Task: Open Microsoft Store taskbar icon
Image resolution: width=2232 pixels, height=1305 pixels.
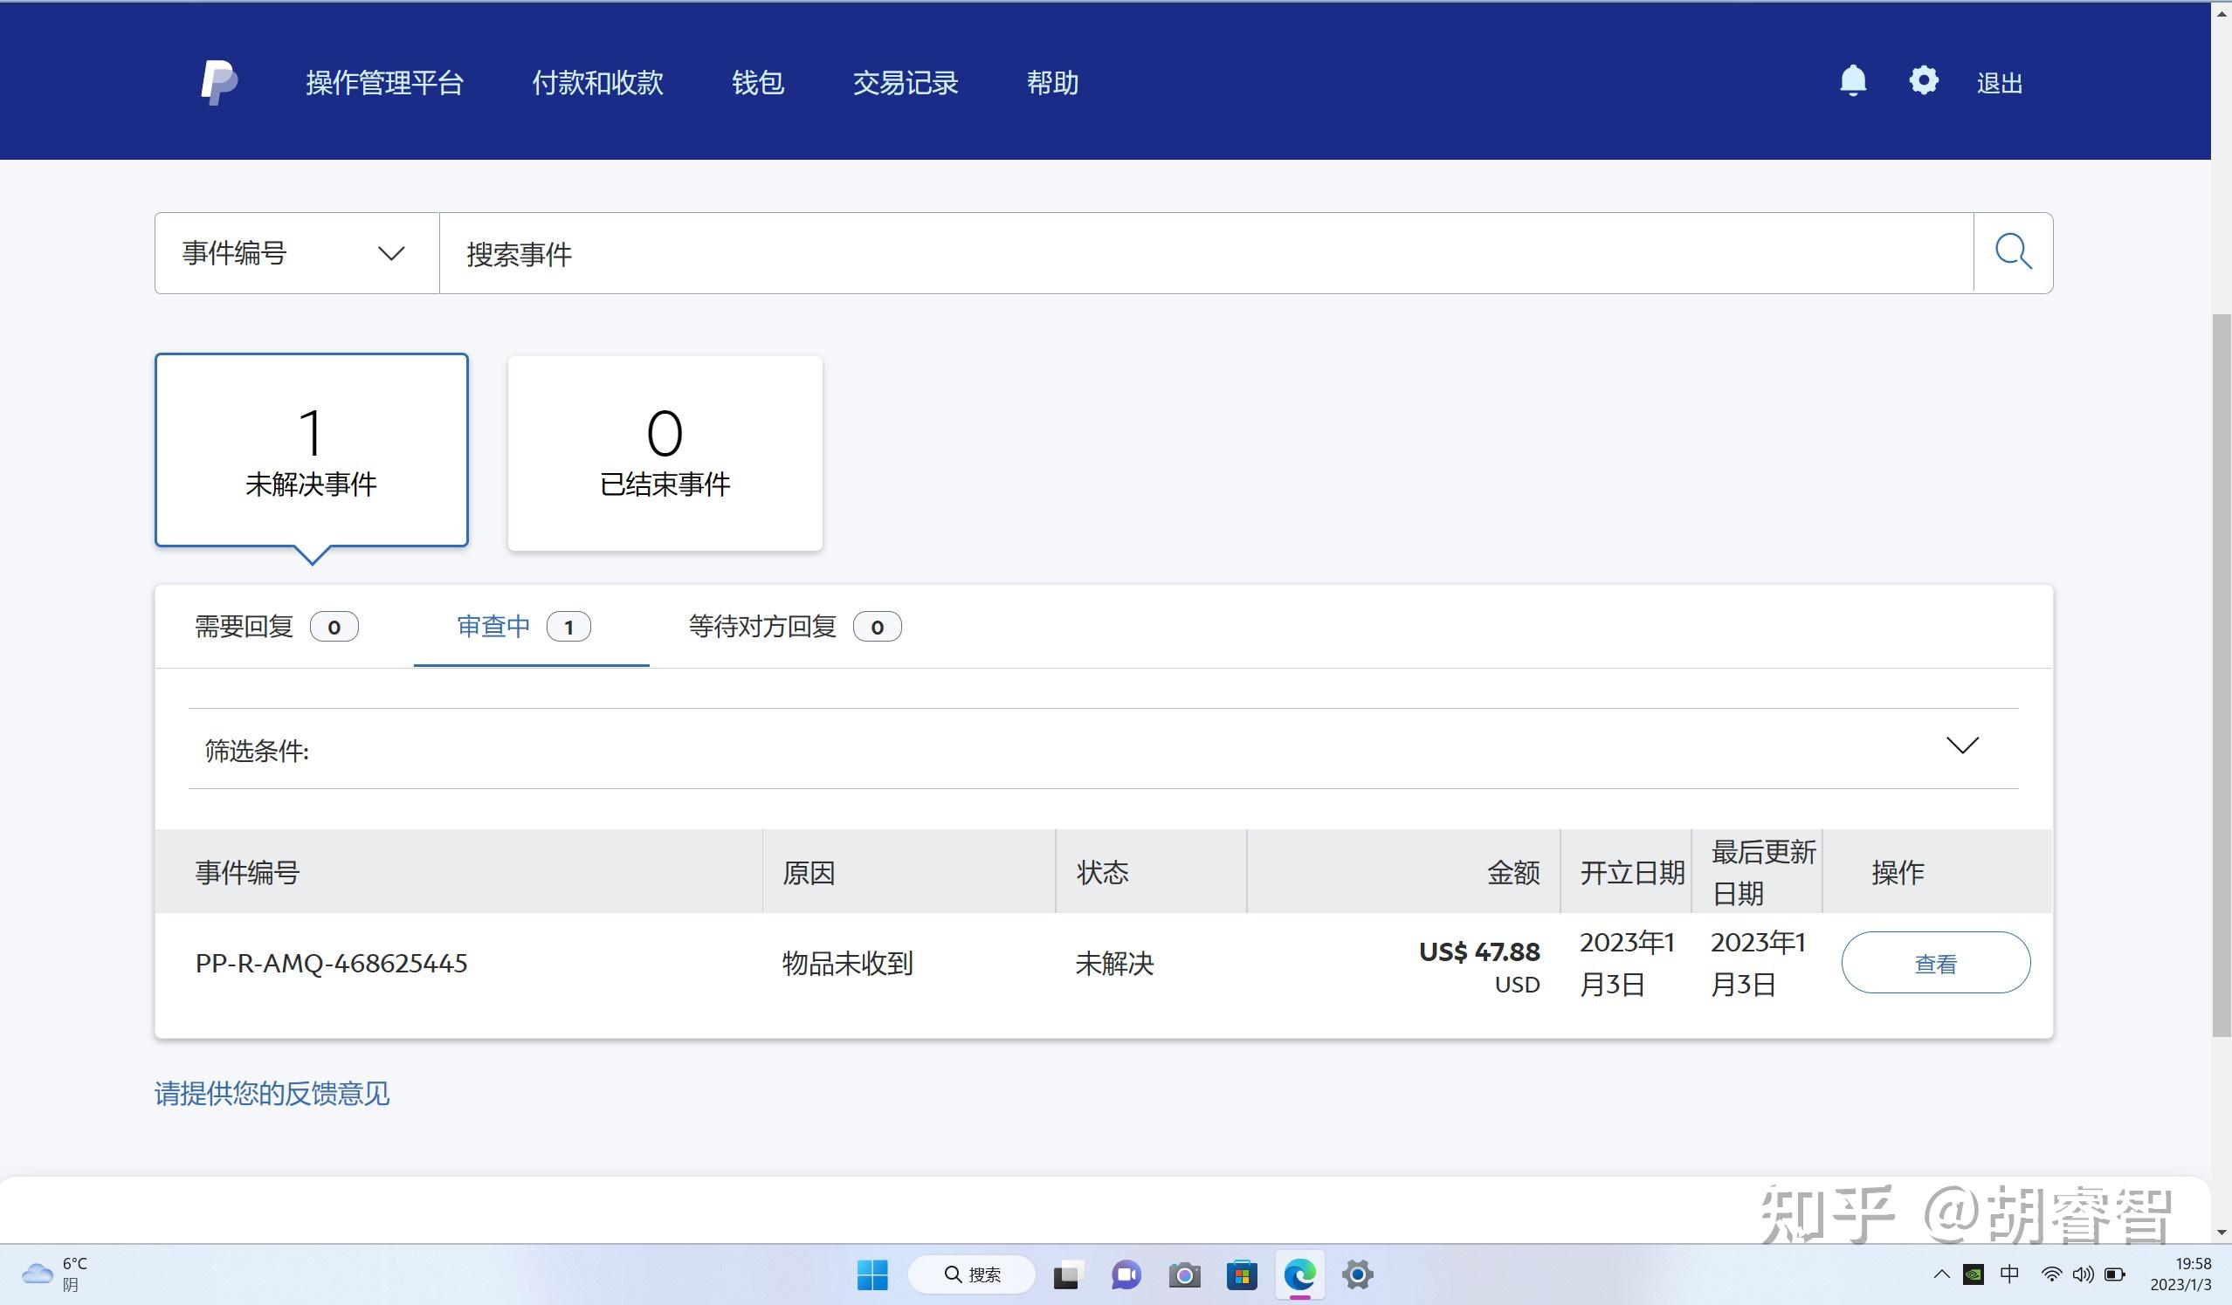Action: (x=1242, y=1275)
